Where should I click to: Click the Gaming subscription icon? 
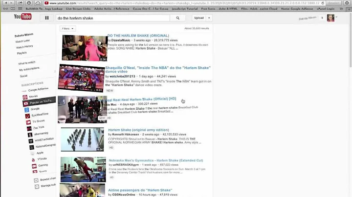tap(34, 166)
